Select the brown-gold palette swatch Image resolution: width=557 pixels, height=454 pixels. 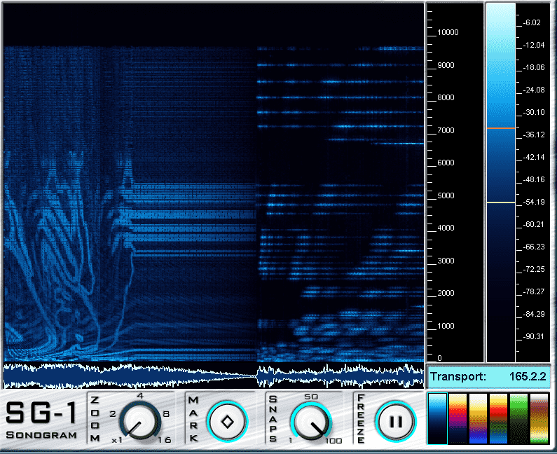click(539, 418)
